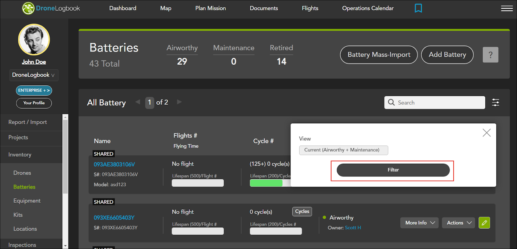Open Locations in the sidebar

(25, 229)
